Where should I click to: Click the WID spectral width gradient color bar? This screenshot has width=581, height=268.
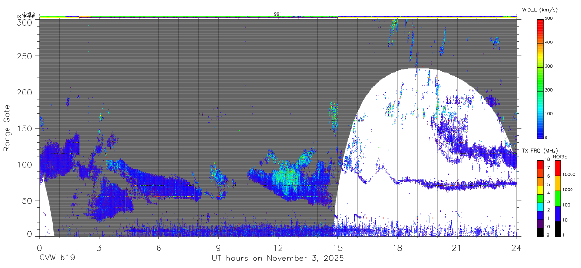coord(540,78)
